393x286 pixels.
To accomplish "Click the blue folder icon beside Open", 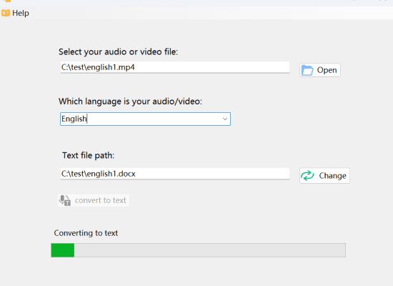I will pyautogui.click(x=307, y=70).
